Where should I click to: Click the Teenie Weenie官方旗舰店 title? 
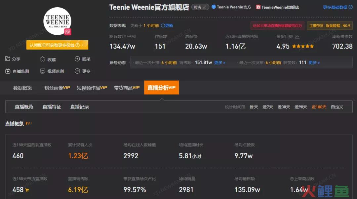pyautogui.click(x=149, y=7)
